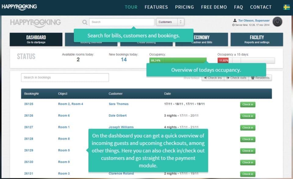Select the Facility Reports and settings tab
The width and height of the screenshot is (293, 179).
pyautogui.click(x=257, y=39)
